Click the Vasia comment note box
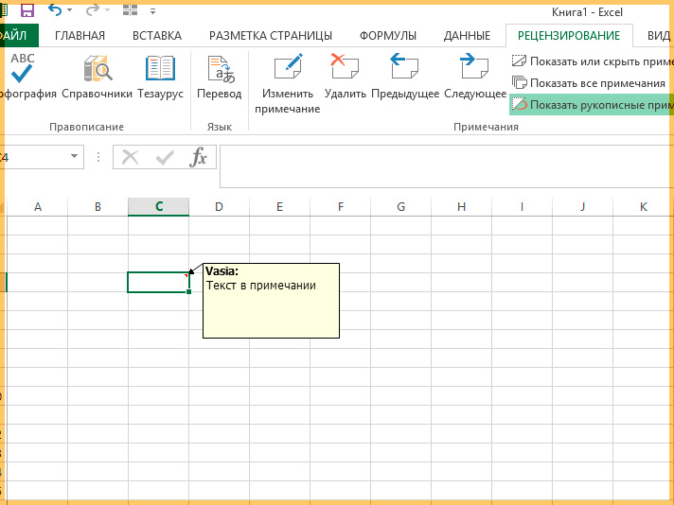The image size is (674, 505). [x=272, y=301]
